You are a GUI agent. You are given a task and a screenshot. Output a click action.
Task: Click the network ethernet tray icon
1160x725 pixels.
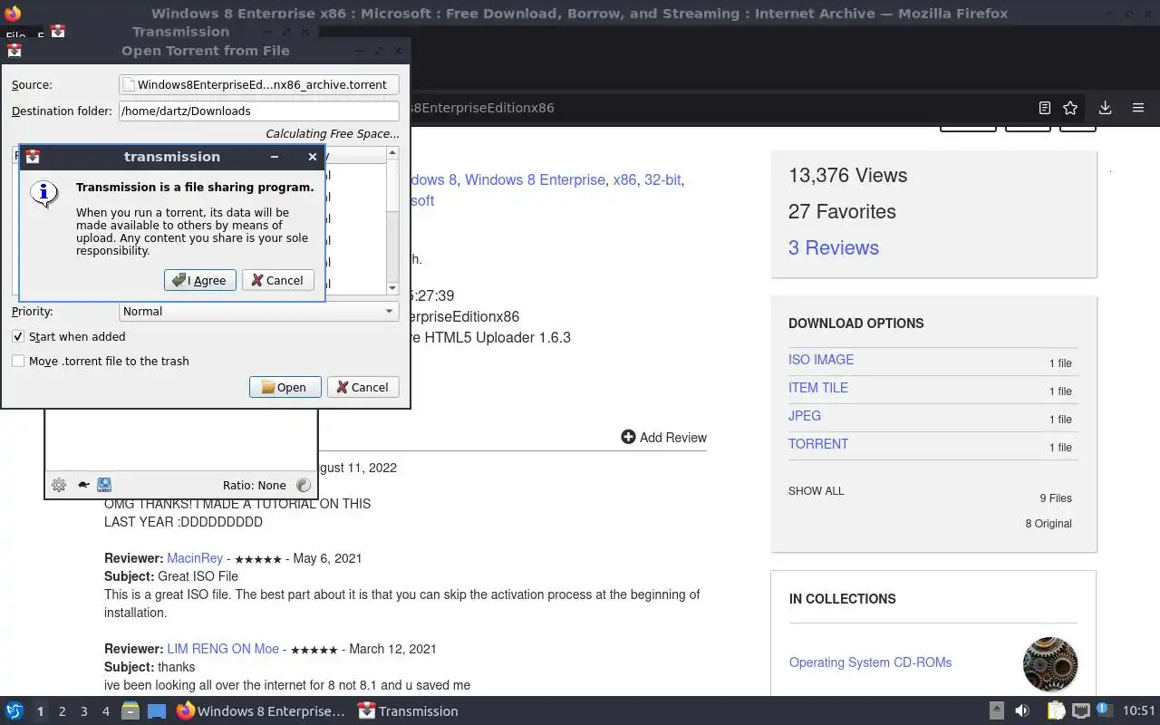(x=1080, y=711)
